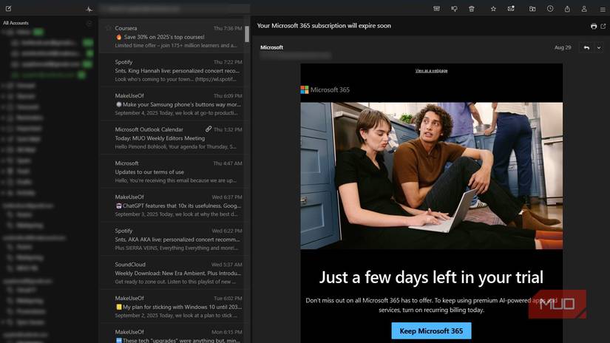This screenshot has height=343, width=610.
Task: Click the paperclip attachment icon on the Outlook Calendar email
Action: click(209, 129)
